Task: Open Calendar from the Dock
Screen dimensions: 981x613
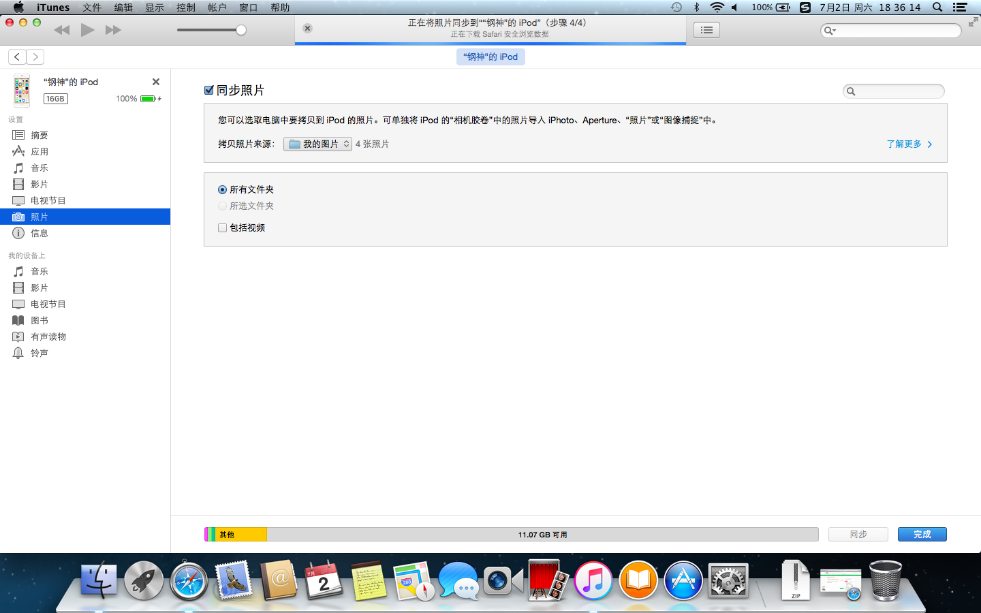Action: coord(324,580)
